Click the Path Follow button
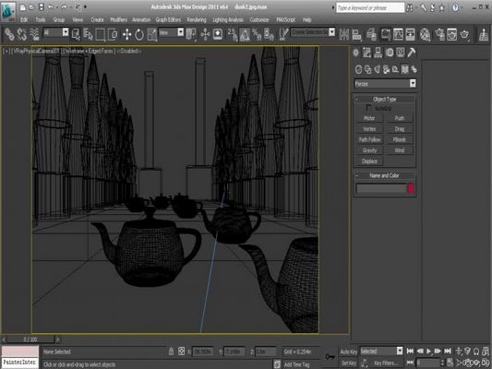The width and height of the screenshot is (492, 369). [369, 140]
